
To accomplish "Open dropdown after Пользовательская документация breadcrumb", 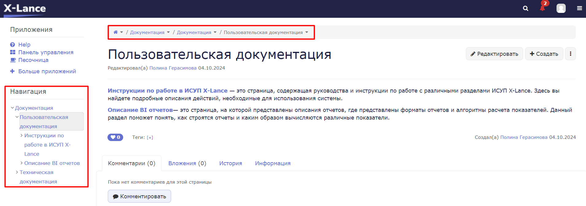I will coord(307,32).
